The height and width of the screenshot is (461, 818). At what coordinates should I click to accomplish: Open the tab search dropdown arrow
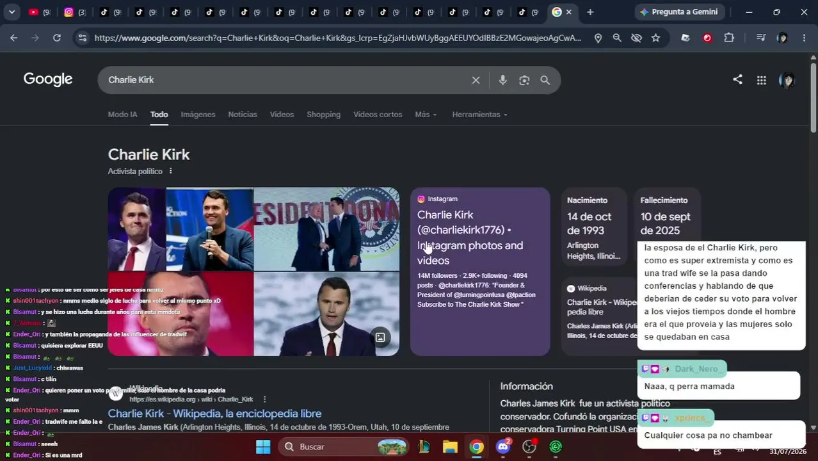click(x=12, y=12)
